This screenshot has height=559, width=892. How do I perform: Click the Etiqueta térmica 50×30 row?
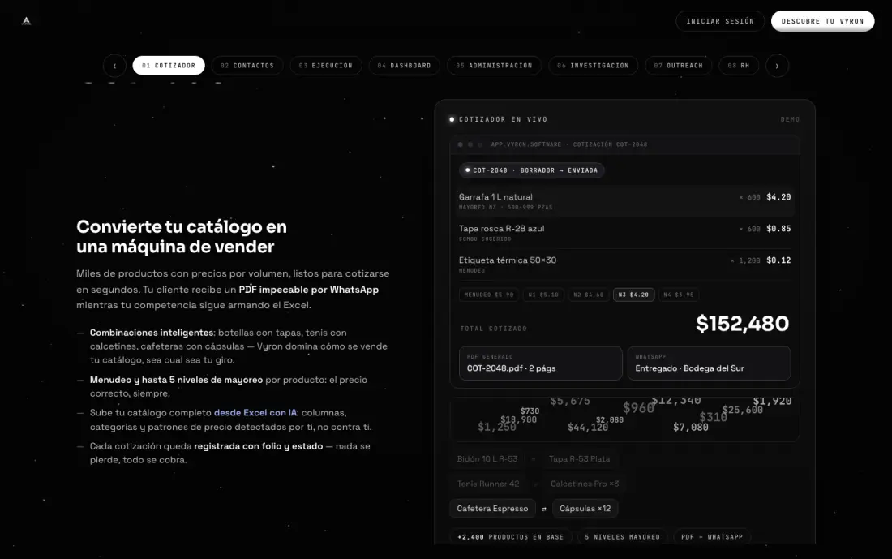[x=624, y=264]
